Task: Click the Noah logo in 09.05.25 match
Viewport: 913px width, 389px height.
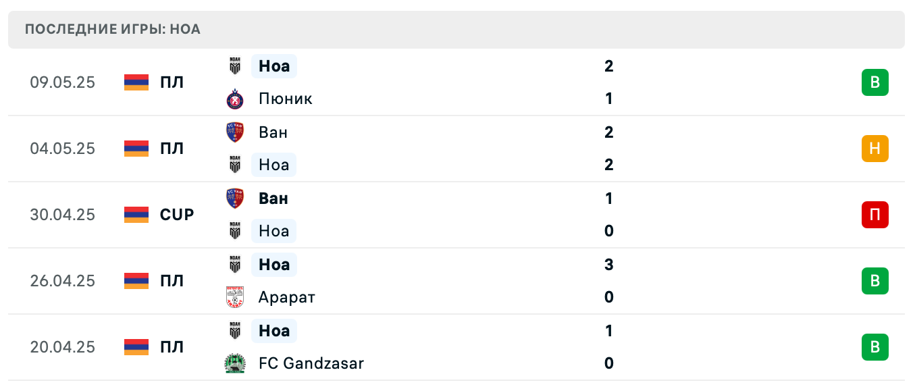Action: tap(234, 66)
